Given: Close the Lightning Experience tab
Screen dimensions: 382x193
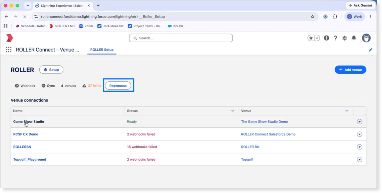Looking at the screenshot, I should point(88,6).
